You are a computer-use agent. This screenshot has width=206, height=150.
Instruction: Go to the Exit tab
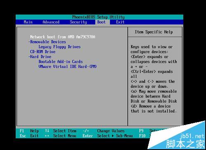(x=120, y=22)
